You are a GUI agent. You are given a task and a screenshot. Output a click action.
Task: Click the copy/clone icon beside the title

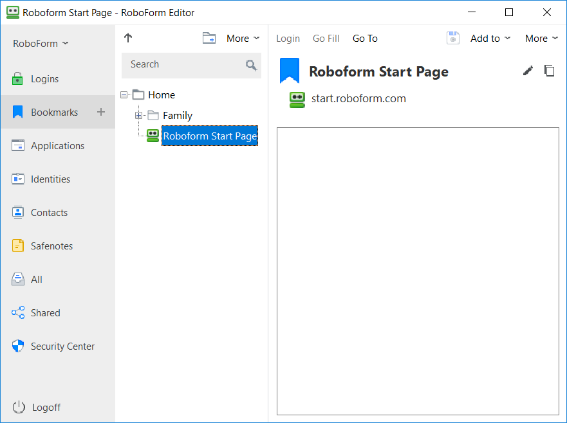pyautogui.click(x=549, y=71)
